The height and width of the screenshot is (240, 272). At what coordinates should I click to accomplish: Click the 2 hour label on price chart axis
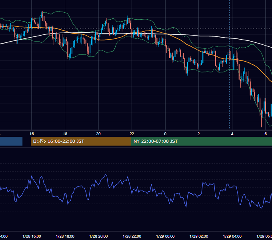click(199, 134)
